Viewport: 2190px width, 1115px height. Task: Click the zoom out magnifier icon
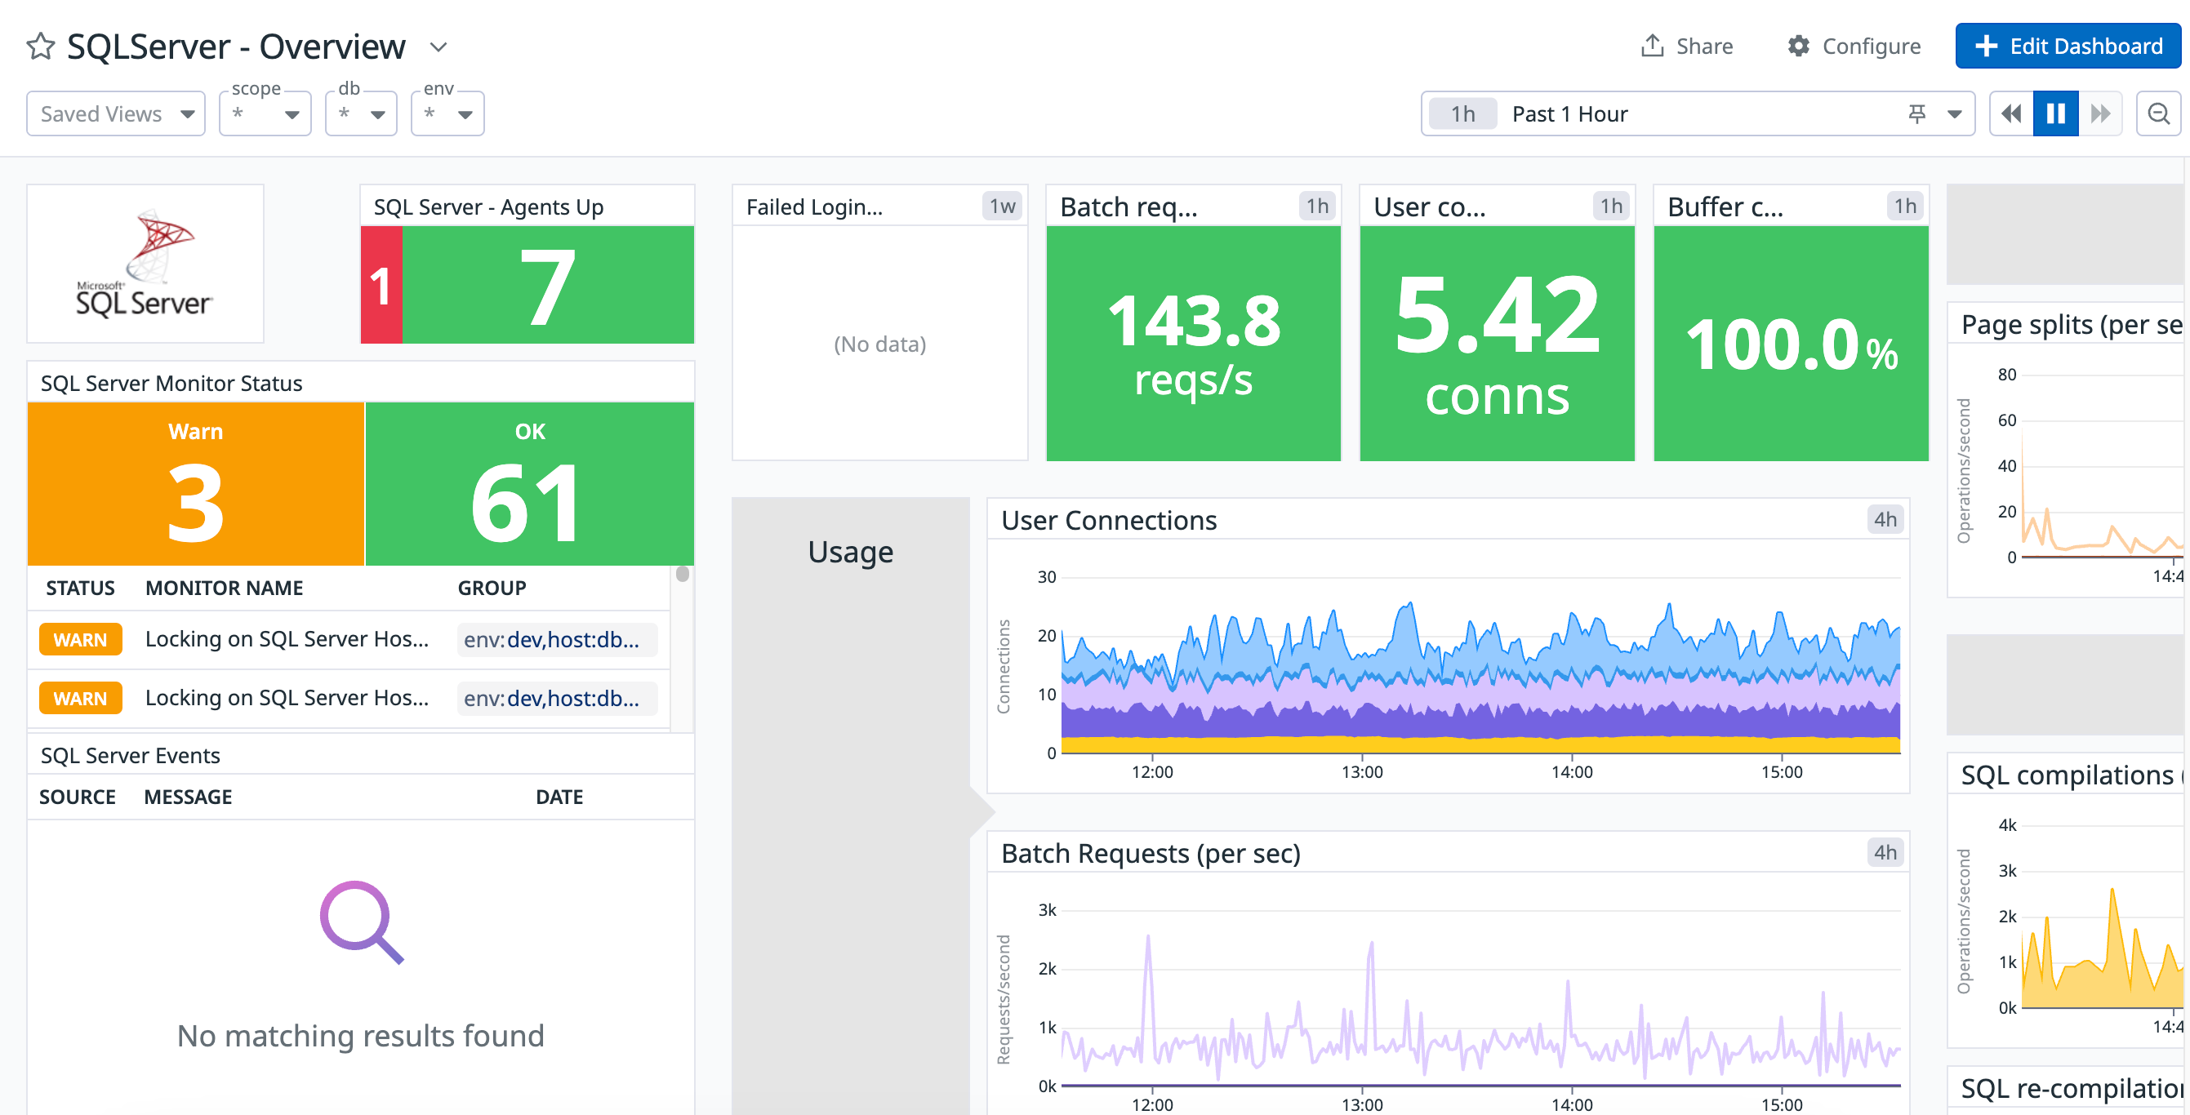click(2157, 114)
